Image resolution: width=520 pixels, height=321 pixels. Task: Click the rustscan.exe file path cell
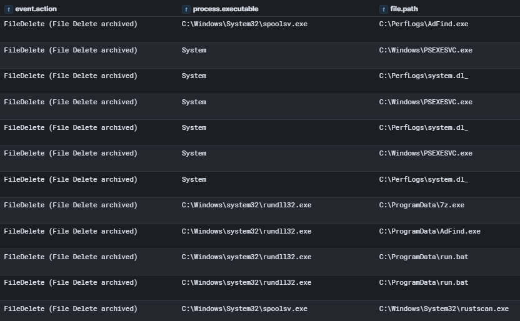point(444,309)
